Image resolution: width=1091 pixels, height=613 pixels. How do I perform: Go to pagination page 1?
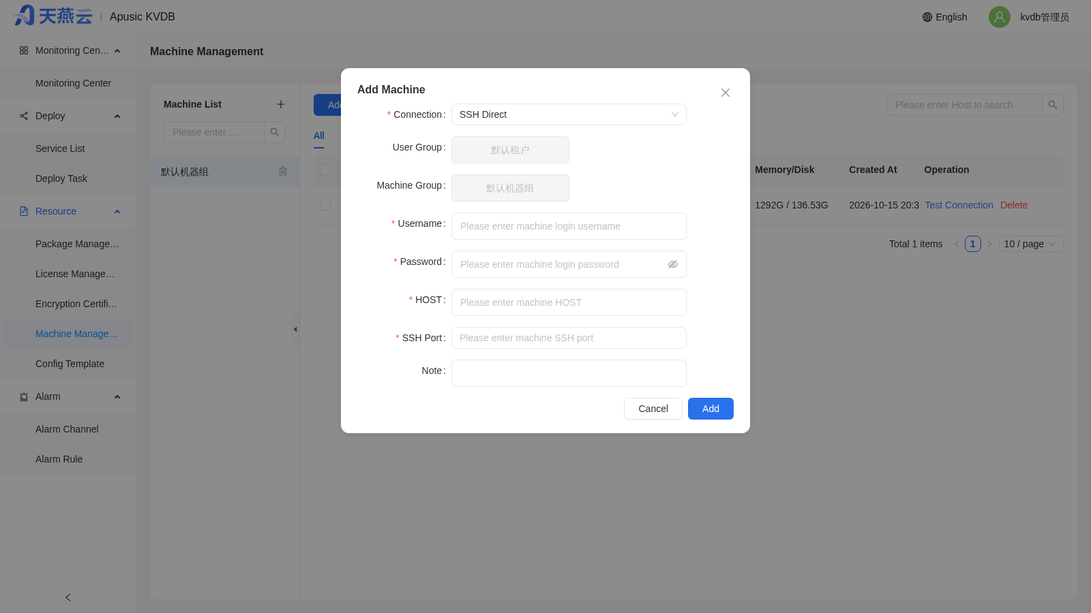point(973,244)
